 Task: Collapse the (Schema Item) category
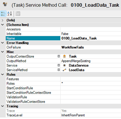tap(3, 25)
